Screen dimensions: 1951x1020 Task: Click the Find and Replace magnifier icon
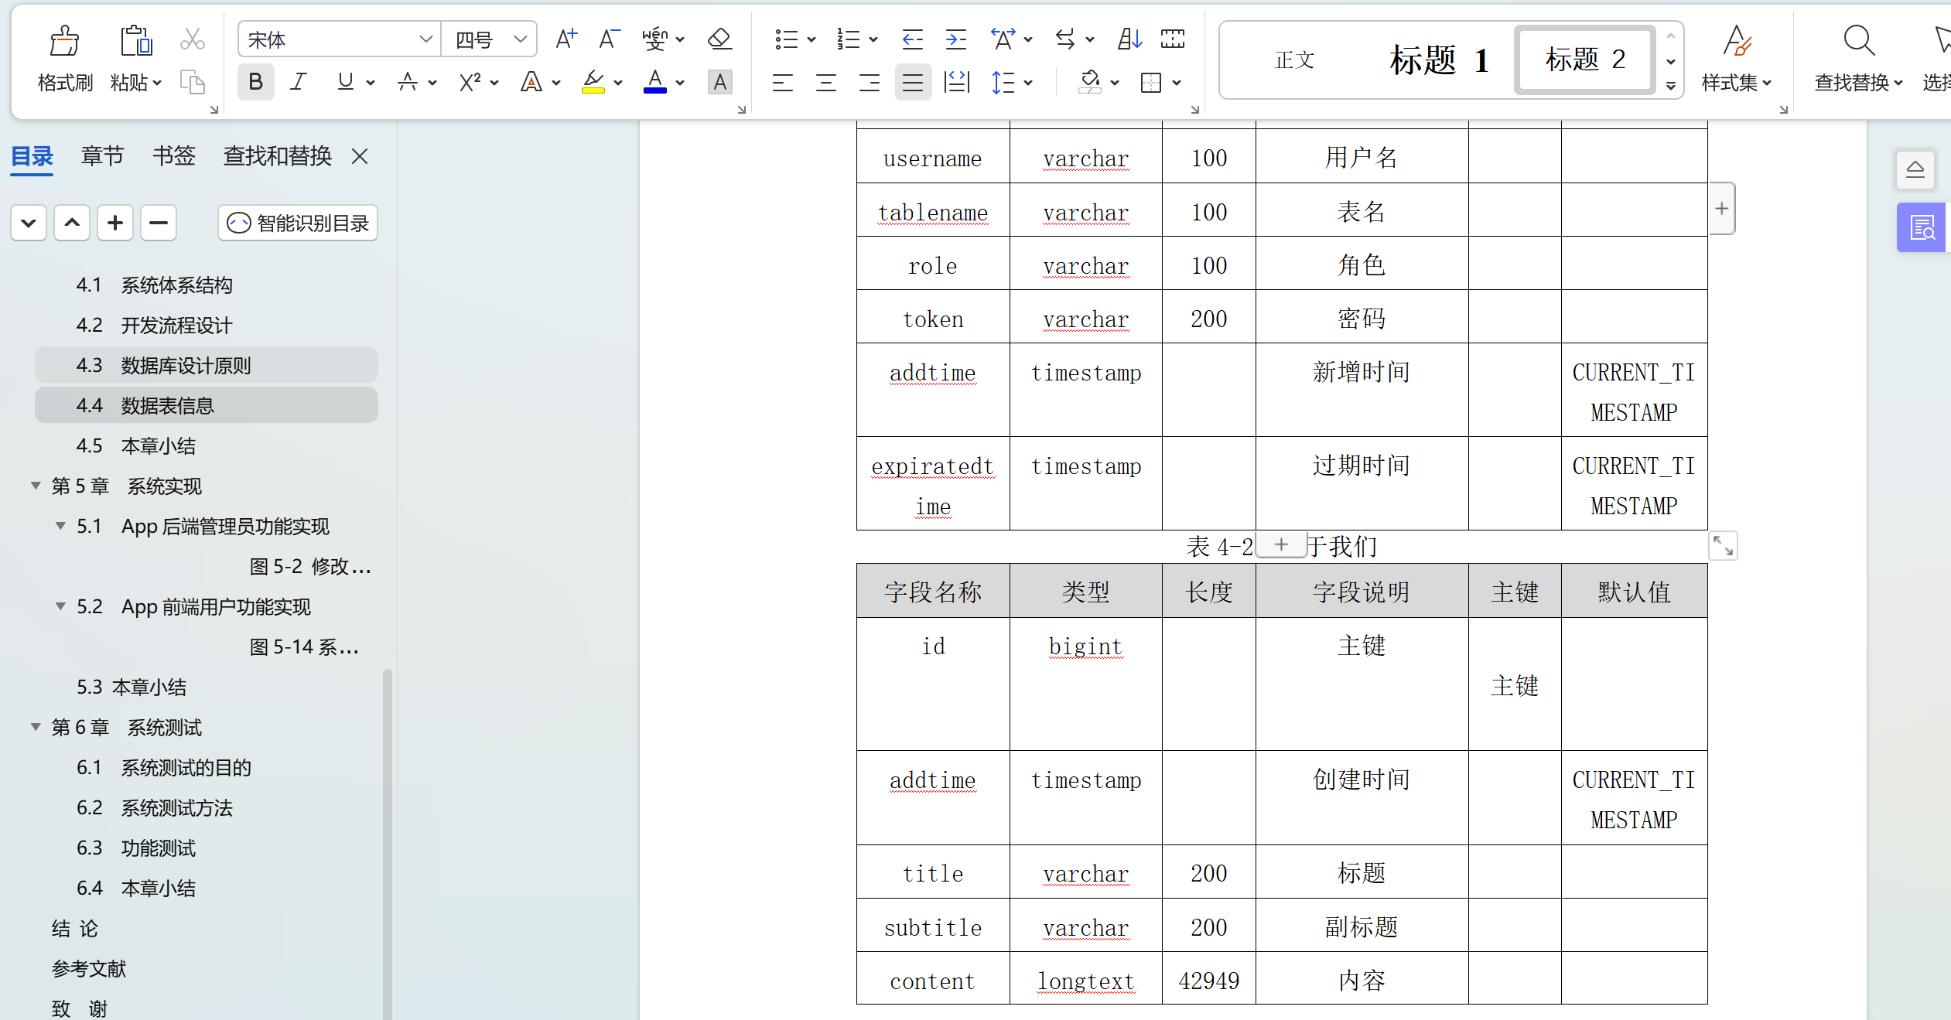coord(1858,41)
